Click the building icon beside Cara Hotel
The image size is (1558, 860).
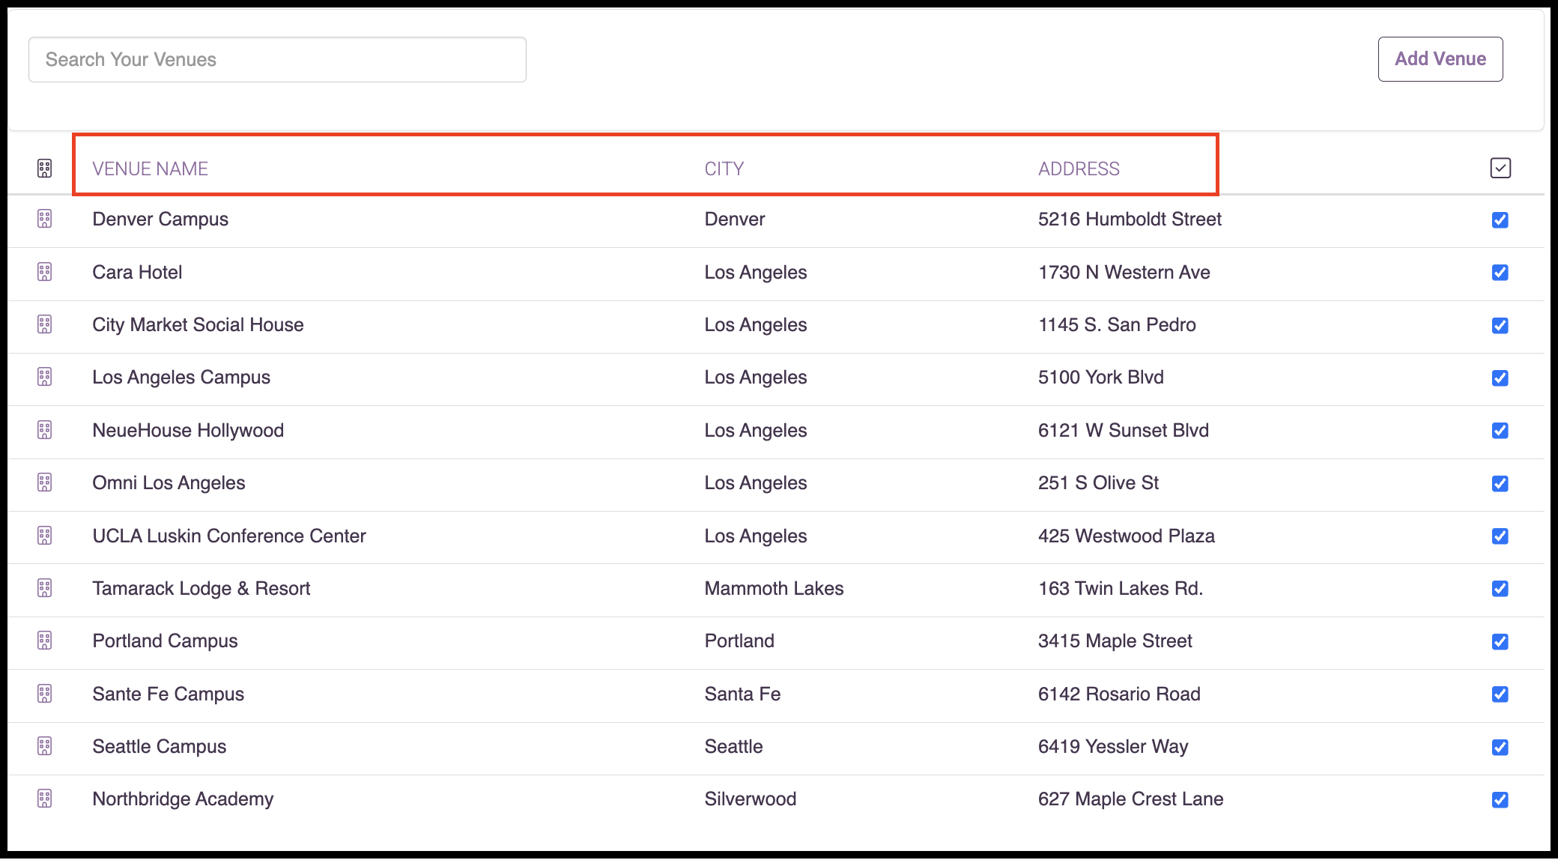point(45,272)
